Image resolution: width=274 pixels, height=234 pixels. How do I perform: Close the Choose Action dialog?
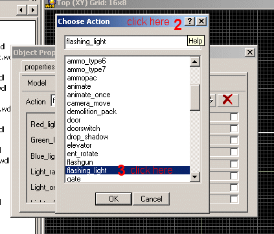(x=201, y=21)
